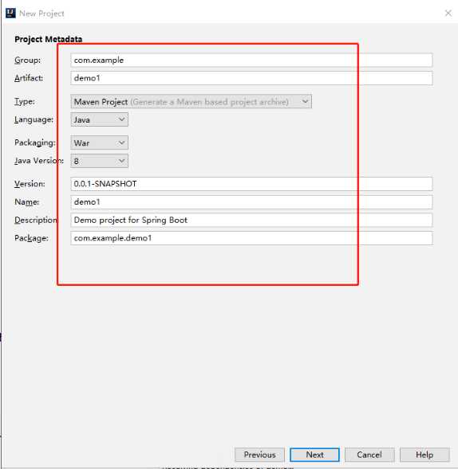Click into the Version field with 0.0.1-SNAPSHOT
This screenshot has height=469, width=458.
251,184
